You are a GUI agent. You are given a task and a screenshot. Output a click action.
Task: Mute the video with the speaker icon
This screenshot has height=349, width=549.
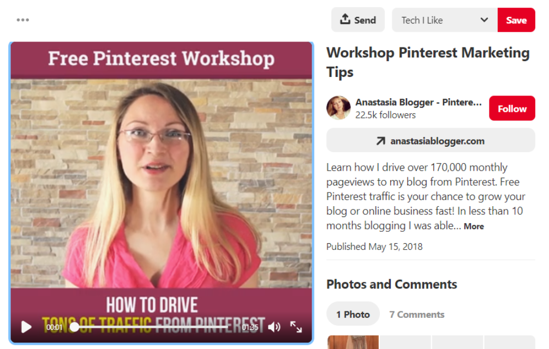(x=274, y=327)
